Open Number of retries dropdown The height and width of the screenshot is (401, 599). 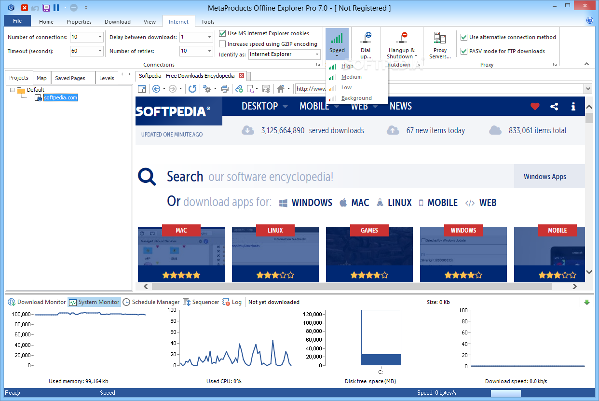pos(209,51)
